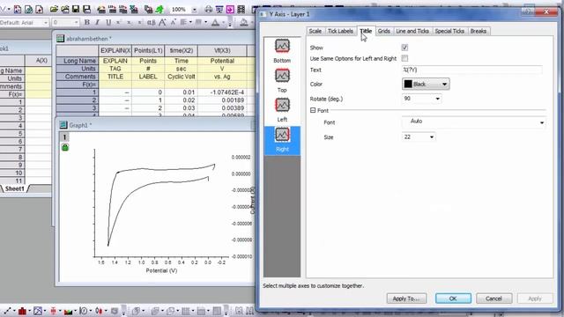The height and width of the screenshot is (317, 564).
Task: Switch to the Breaks tab
Action: click(x=478, y=32)
